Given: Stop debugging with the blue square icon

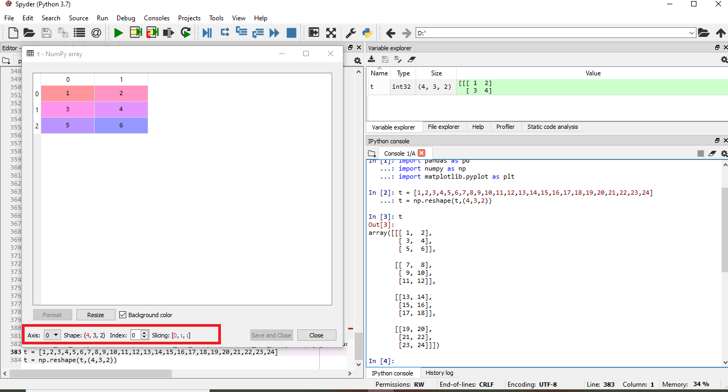Looking at the screenshot, I should coord(292,33).
